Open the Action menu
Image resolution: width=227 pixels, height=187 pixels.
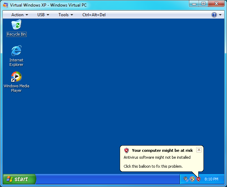[x=20, y=15]
